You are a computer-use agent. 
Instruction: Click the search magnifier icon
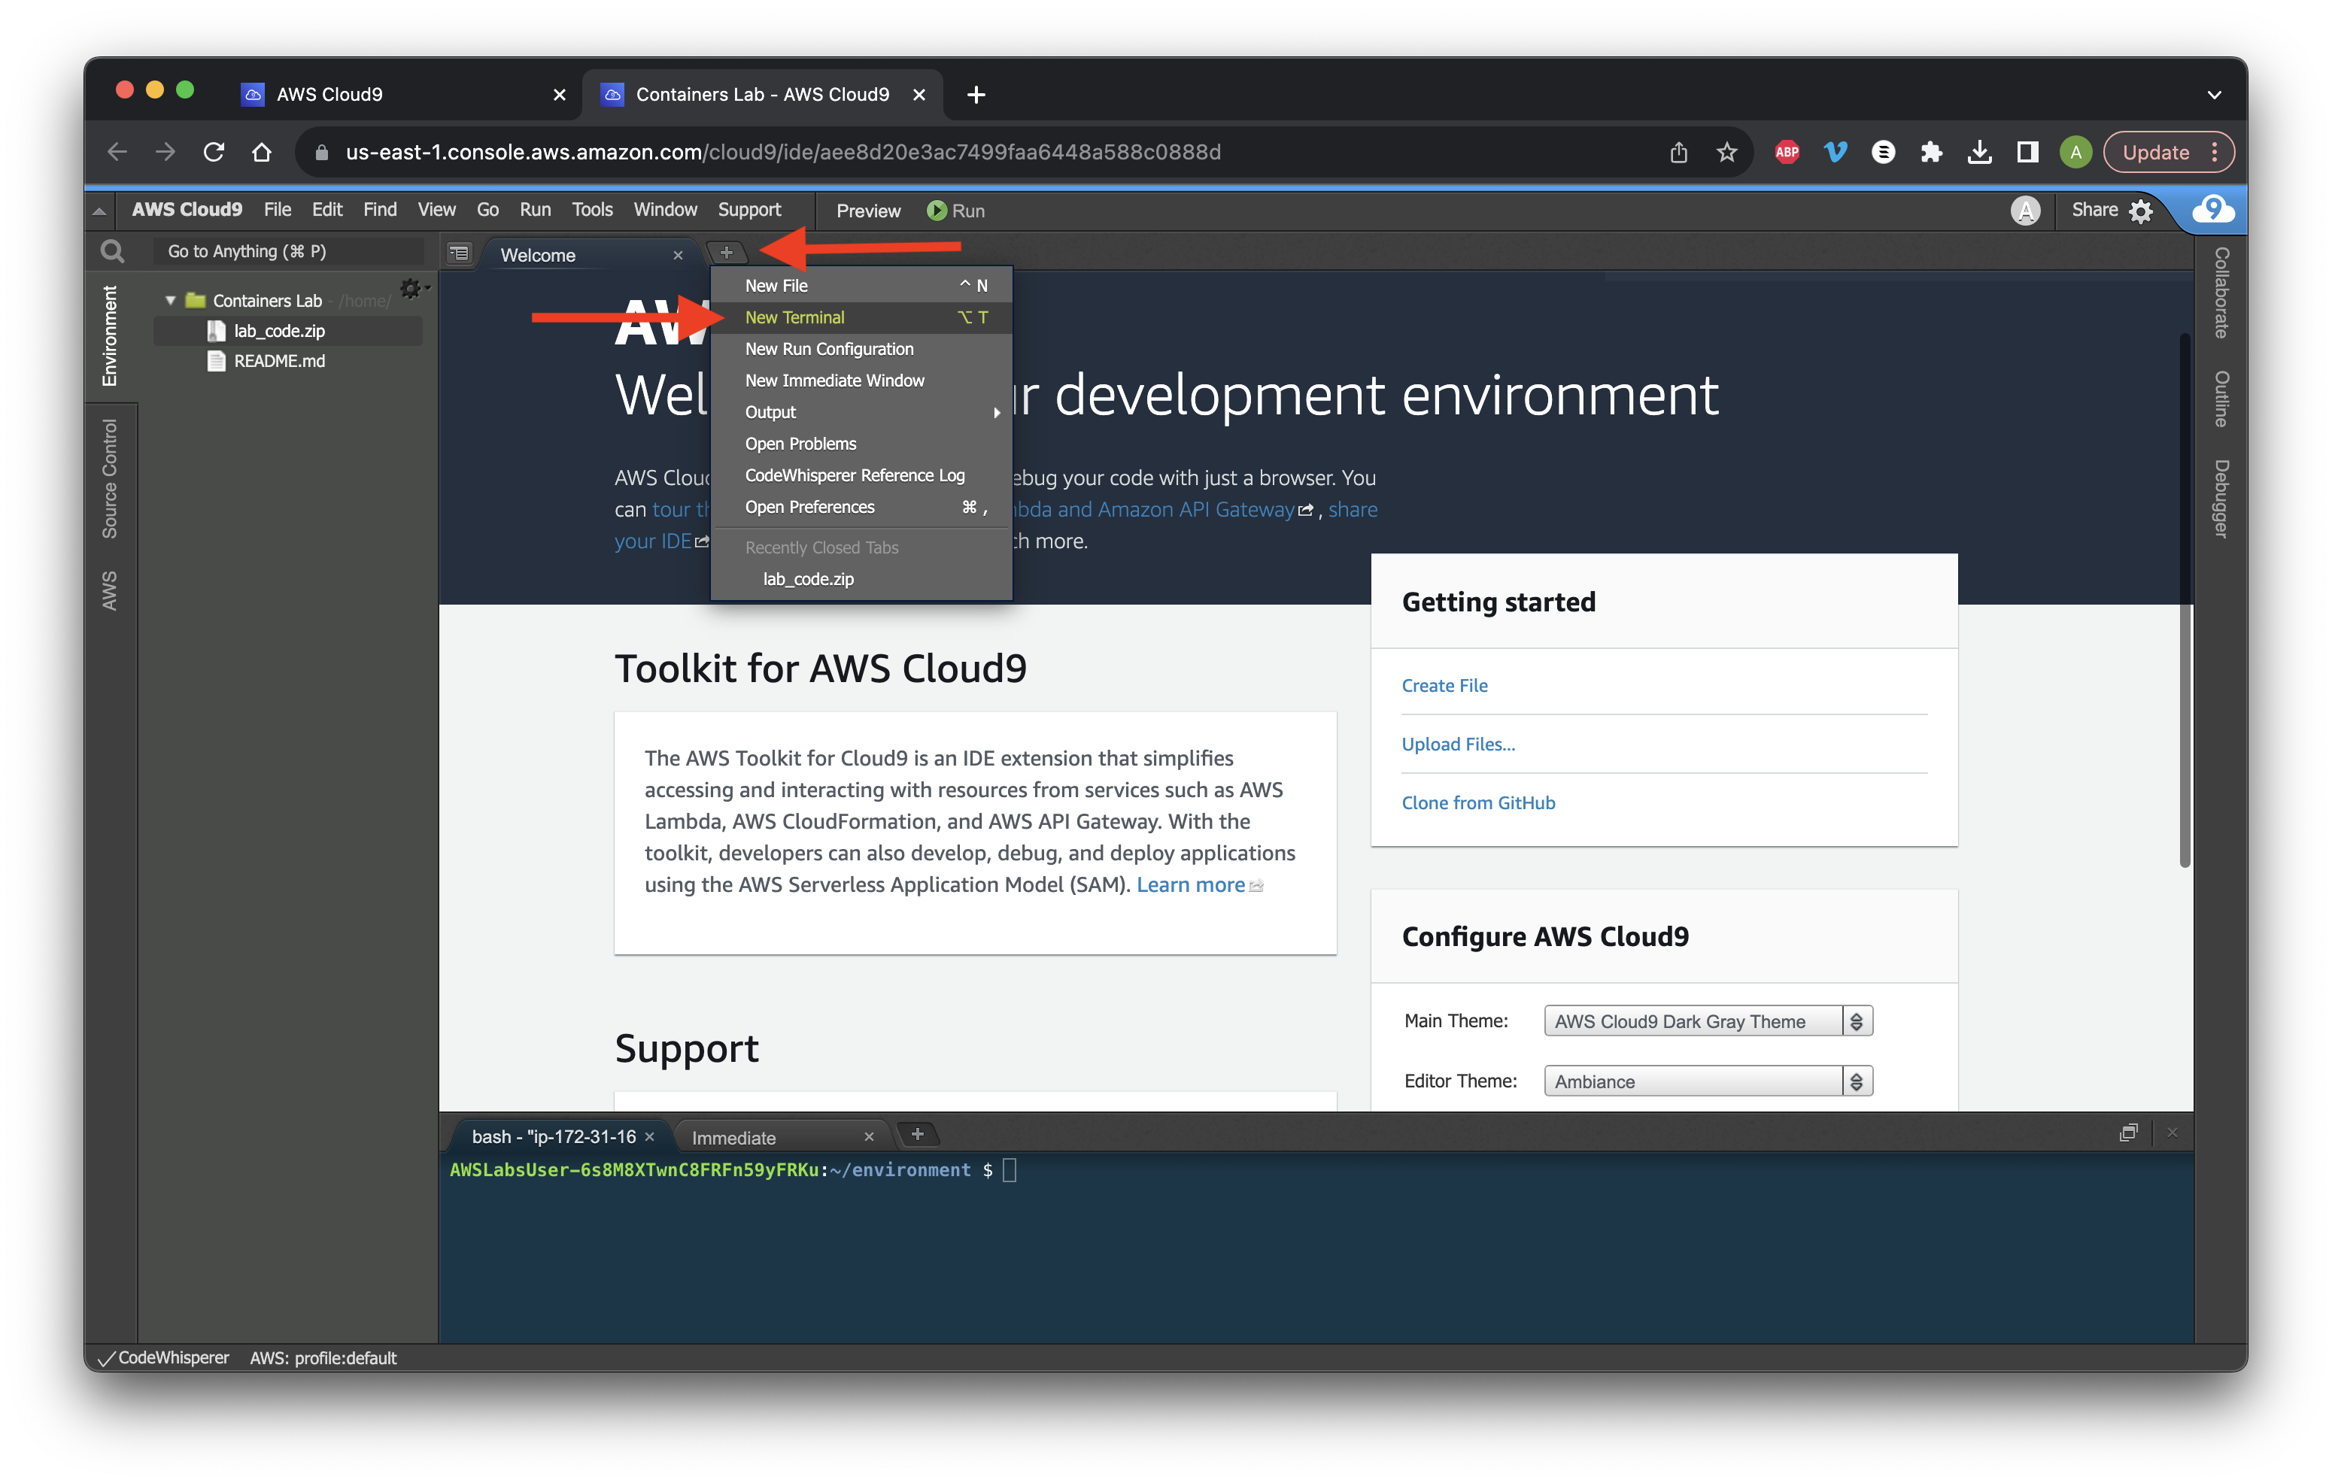coord(112,252)
